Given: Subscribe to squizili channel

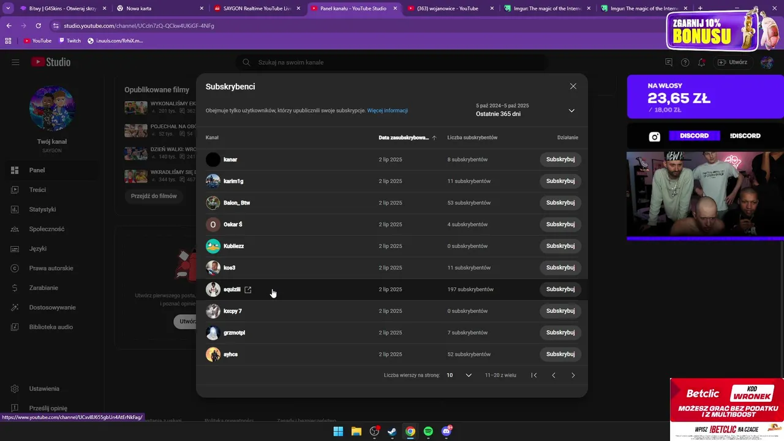Looking at the screenshot, I should point(560,289).
